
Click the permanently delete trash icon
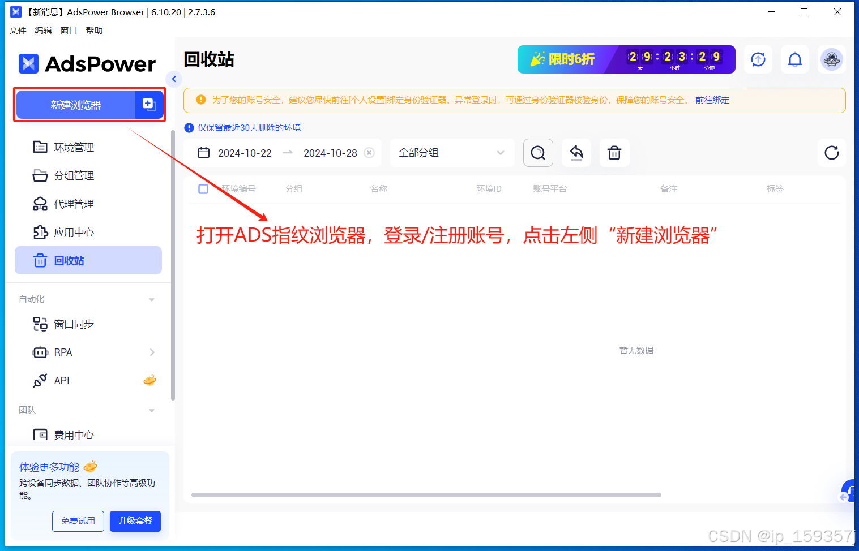click(x=614, y=153)
